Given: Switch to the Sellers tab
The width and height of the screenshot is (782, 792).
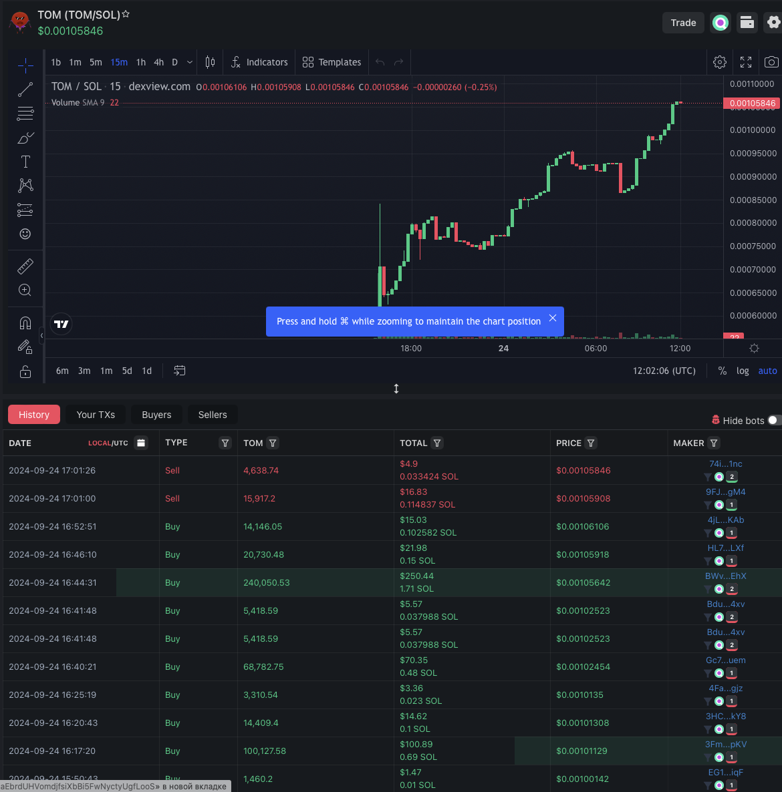Looking at the screenshot, I should [213, 415].
